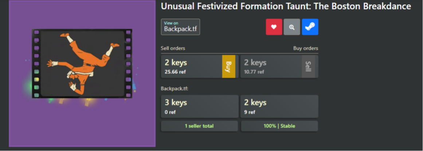Click the "Backpack.tf:" section label
This screenshot has height=151, width=423.
tap(175, 88)
